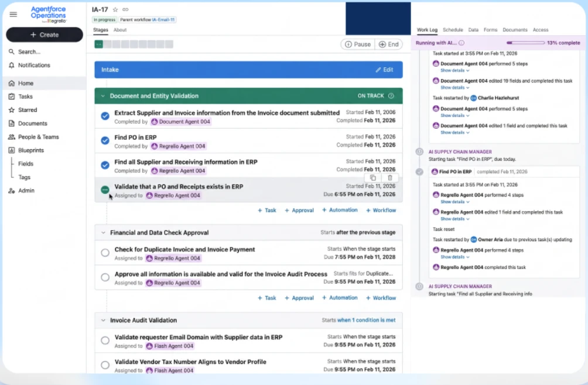Click status circle of Validate that a PO task

(105, 190)
